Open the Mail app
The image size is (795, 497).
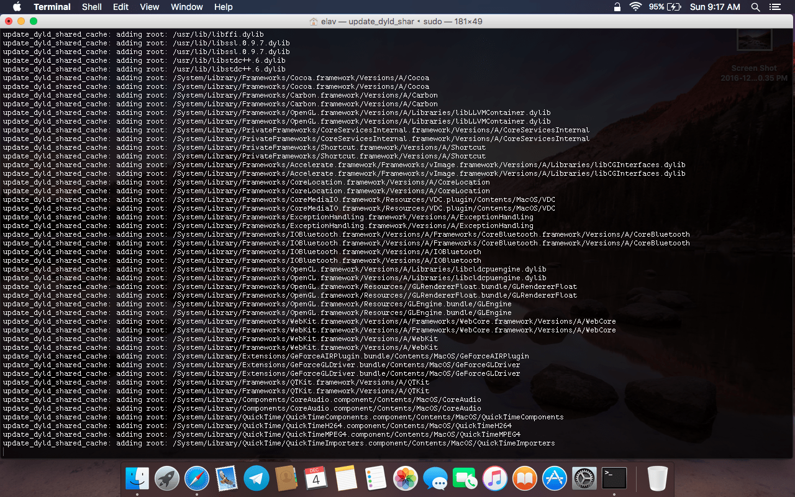click(227, 478)
